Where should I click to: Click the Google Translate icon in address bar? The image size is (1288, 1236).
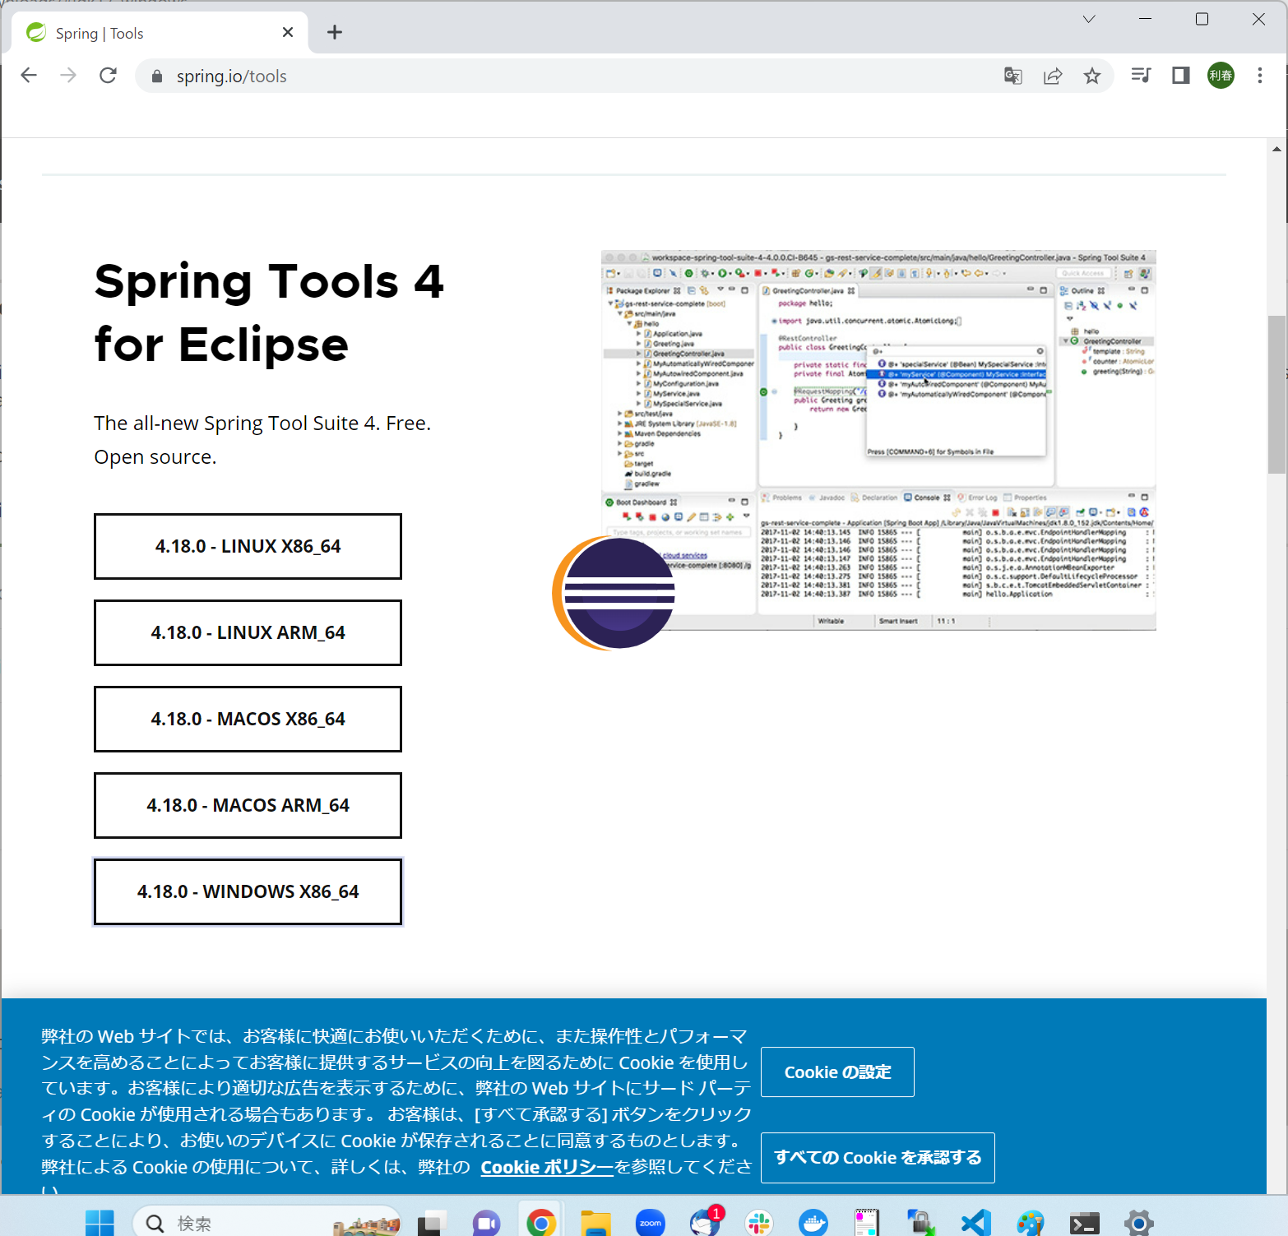click(x=1012, y=76)
